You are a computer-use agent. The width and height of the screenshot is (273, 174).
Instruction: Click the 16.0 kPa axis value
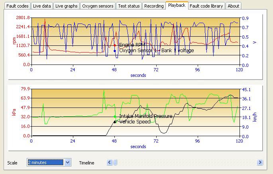[x=25, y=126]
